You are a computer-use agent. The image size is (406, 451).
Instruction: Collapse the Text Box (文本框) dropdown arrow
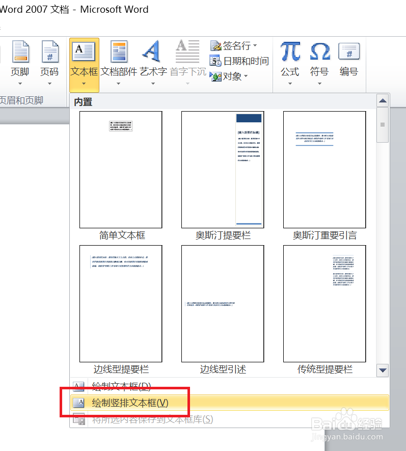84,84
